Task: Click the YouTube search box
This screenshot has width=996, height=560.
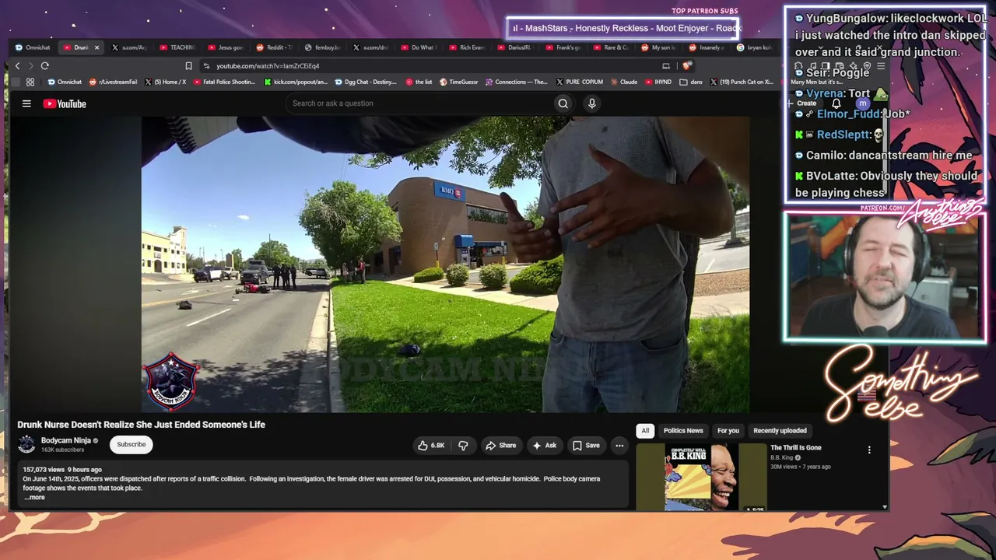Action: (419, 103)
